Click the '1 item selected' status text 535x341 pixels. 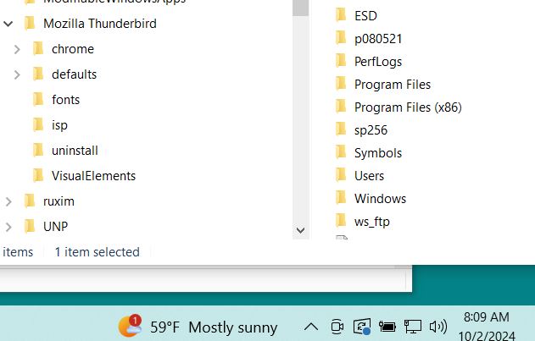pos(98,252)
